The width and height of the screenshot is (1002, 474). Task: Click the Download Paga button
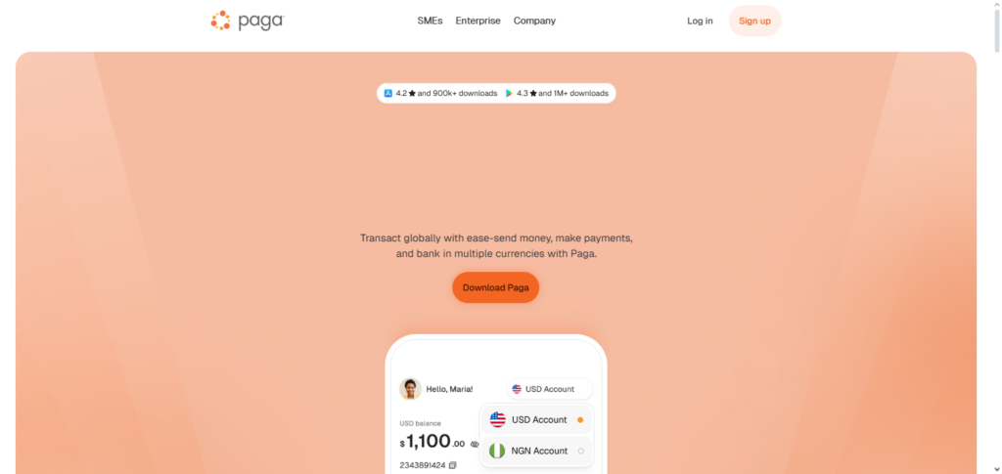coord(496,287)
